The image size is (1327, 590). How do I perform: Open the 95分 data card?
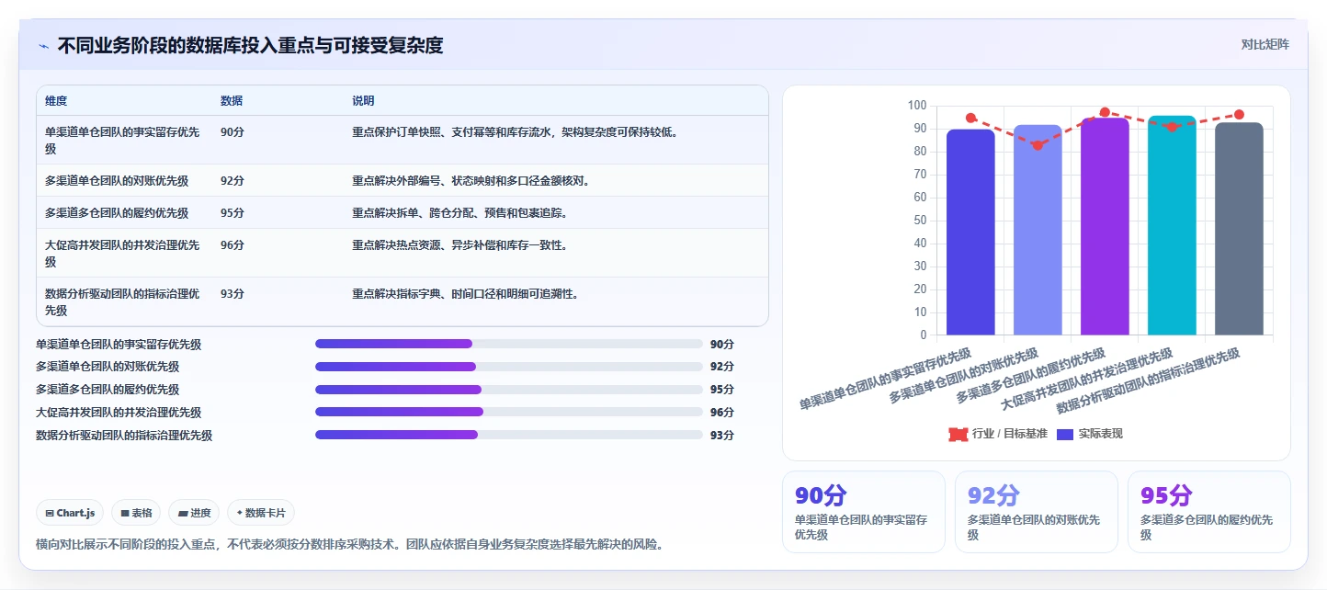click(x=1208, y=512)
